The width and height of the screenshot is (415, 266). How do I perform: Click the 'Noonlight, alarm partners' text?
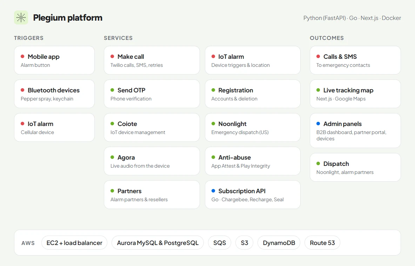[345, 172]
